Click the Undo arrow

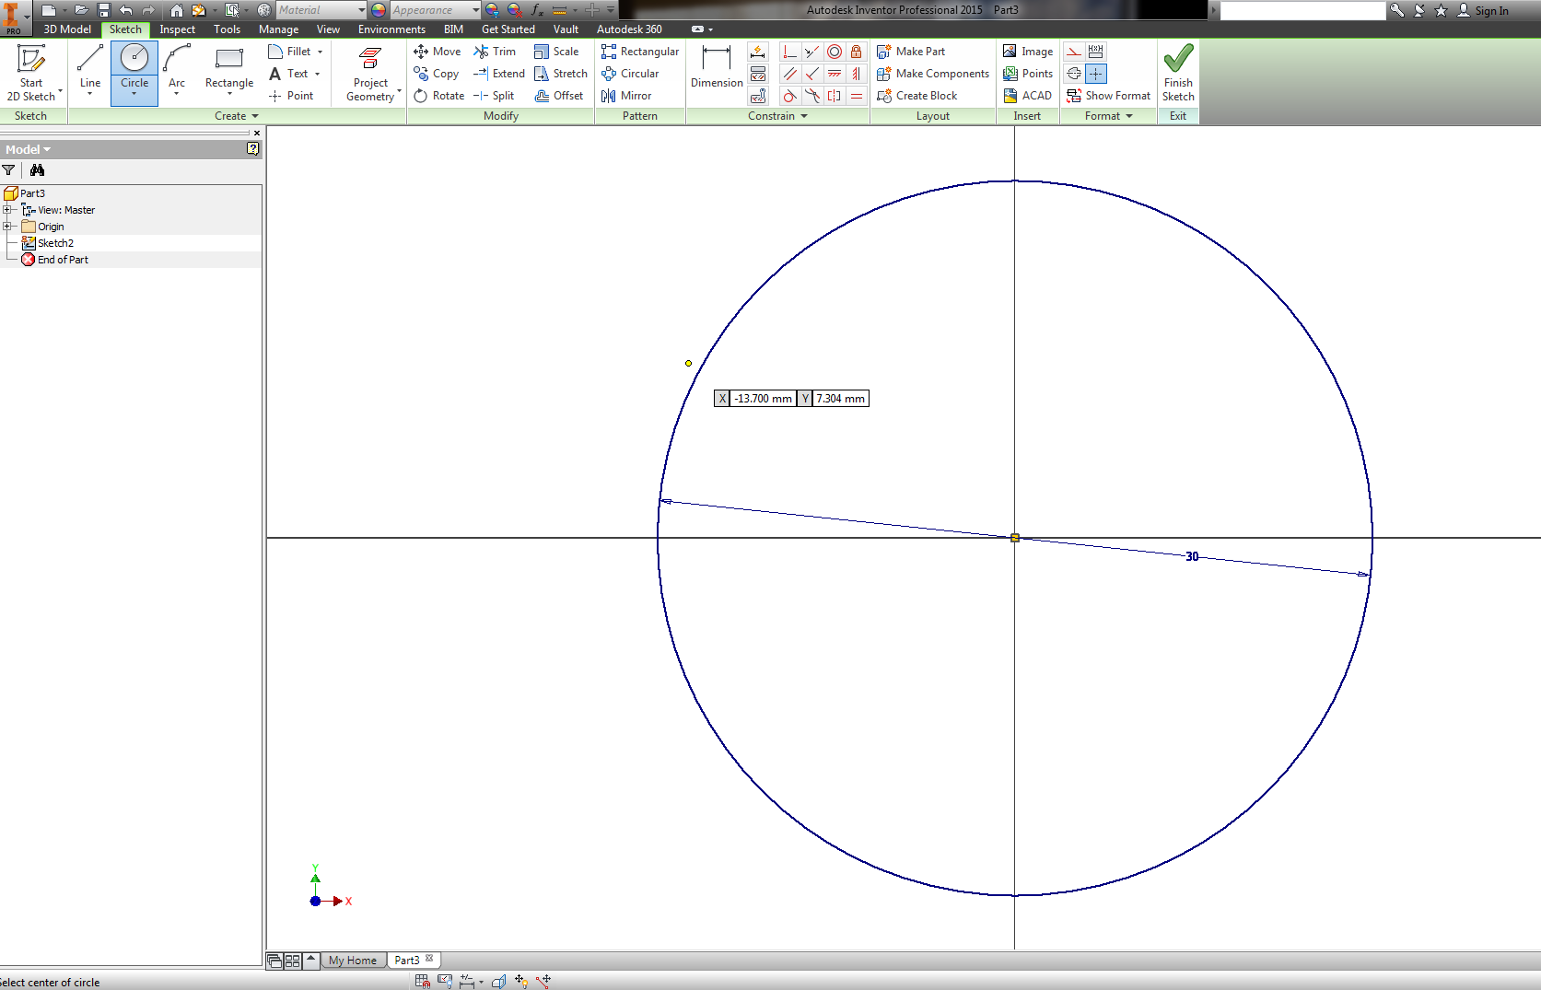click(x=126, y=10)
